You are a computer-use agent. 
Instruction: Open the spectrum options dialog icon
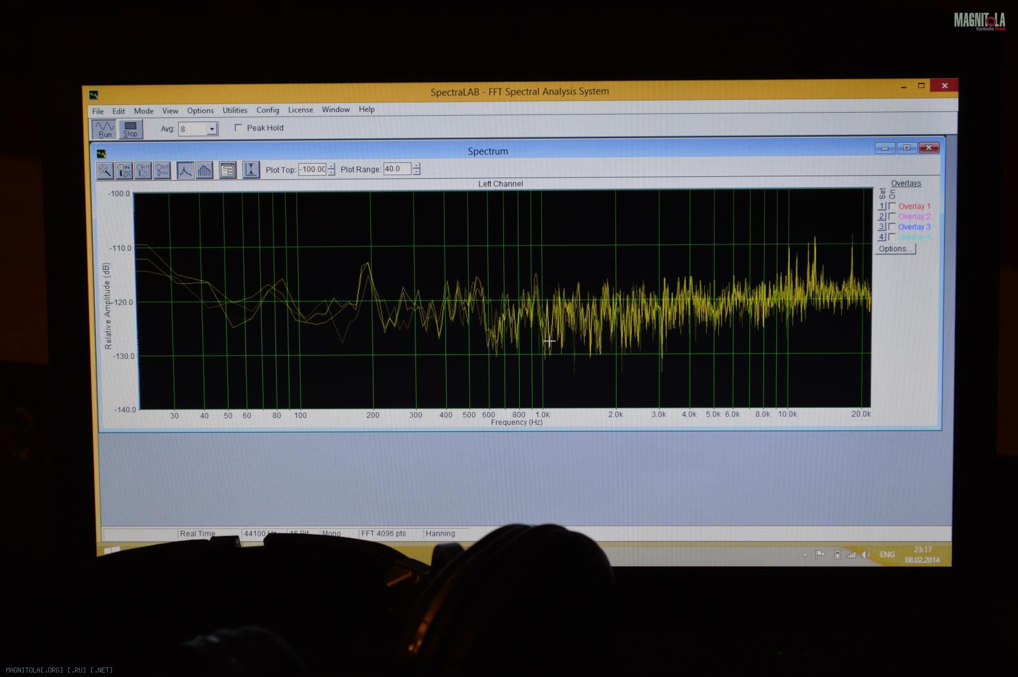[227, 170]
